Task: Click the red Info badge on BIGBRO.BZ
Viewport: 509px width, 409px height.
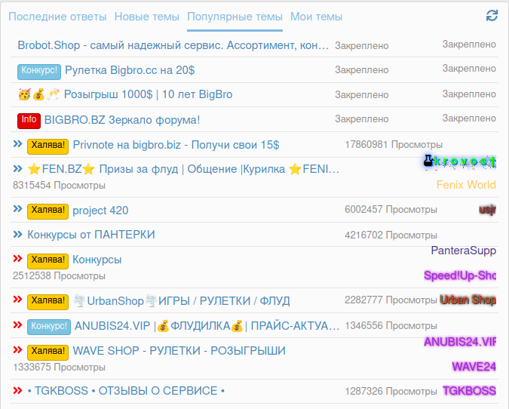Action: click(x=29, y=121)
